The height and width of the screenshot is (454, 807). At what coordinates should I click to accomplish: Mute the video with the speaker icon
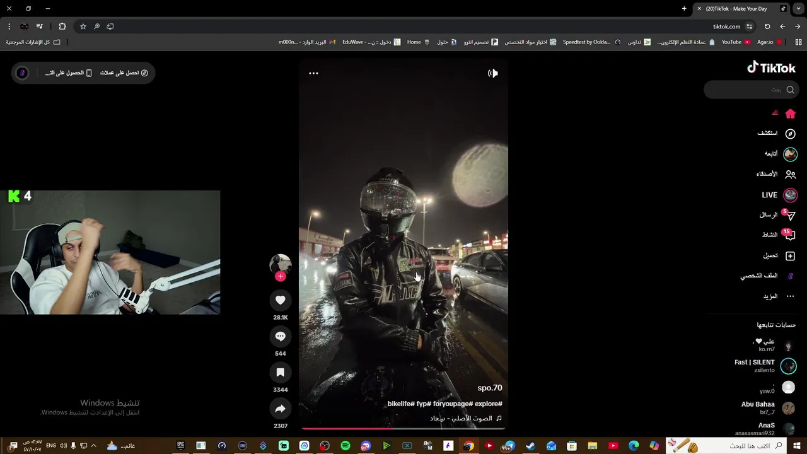pyautogui.click(x=493, y=73)
